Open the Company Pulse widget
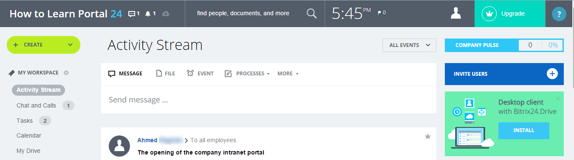The width and height of the screenshot is (574, 160). click(504, 45)
